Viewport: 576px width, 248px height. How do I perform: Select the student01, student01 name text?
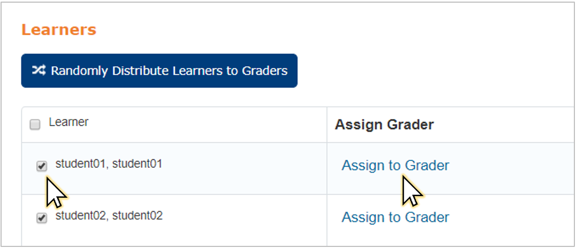pyautogui.click(x=109, y=164)
